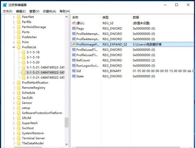This screenshot has height=148, width=195.
Task: Expand the SoftwareProtectionPlatform node
Action: point(14,113)
